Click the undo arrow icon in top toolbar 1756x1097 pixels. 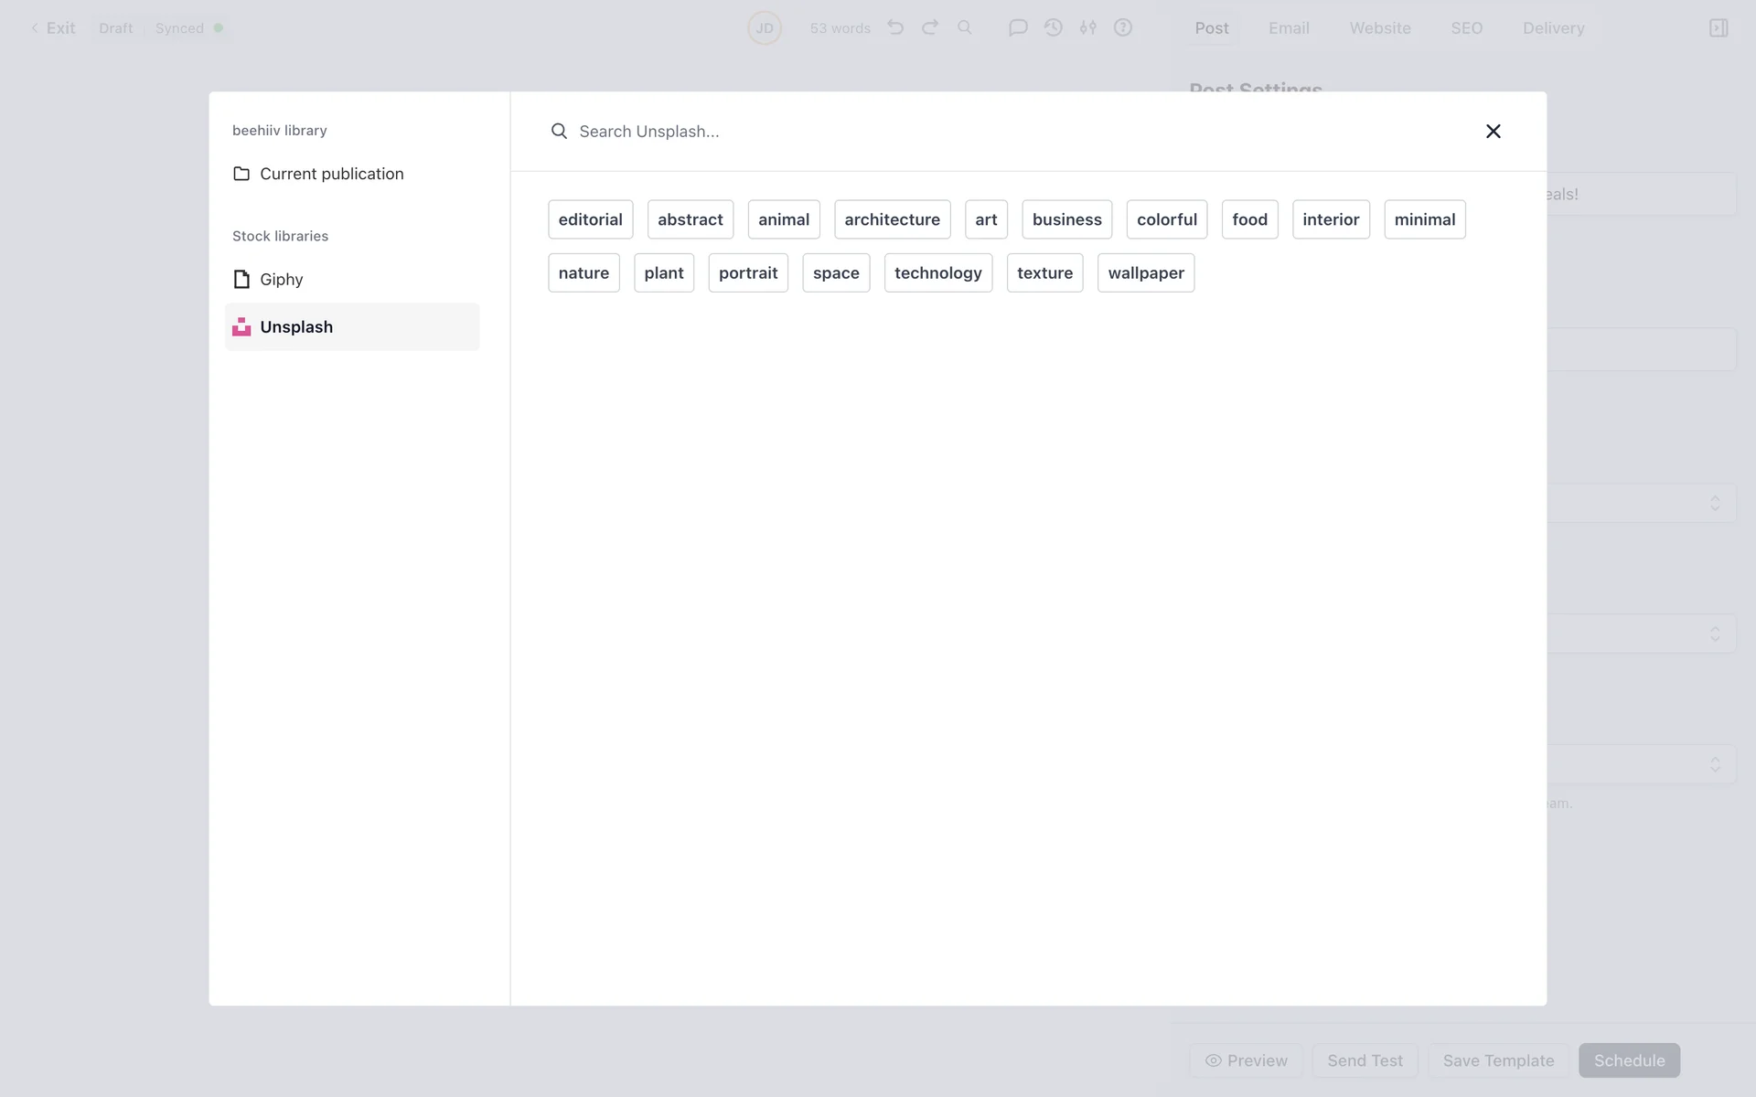[895, 27]
